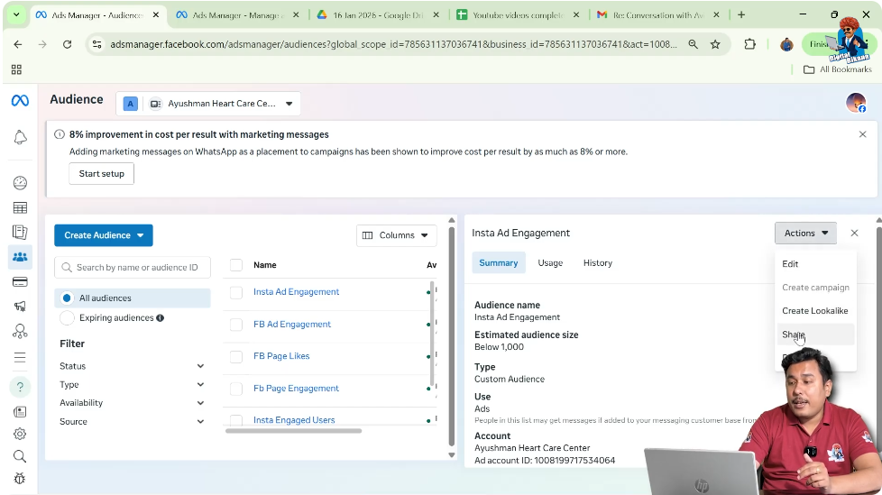Check the Insta Ad Engagement row checkbox
This screenshot has height=495, width=882.
click(236, 292)
